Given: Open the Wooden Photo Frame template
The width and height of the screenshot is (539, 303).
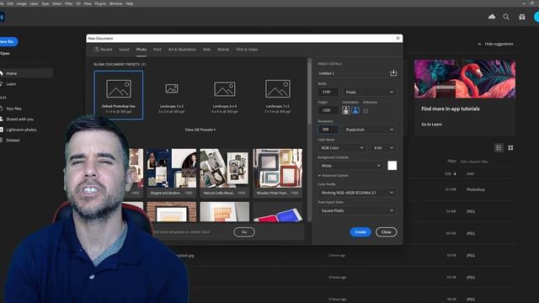Looking at the screenshot, I should (x=277, y=173).
